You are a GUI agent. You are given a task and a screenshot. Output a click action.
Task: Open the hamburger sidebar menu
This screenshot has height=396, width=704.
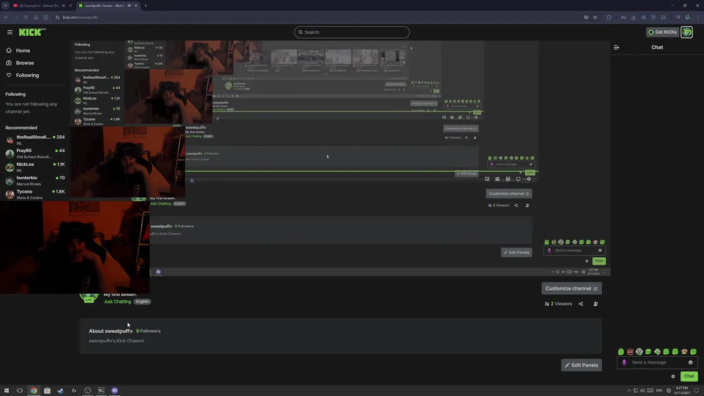(x=9, y=32)
